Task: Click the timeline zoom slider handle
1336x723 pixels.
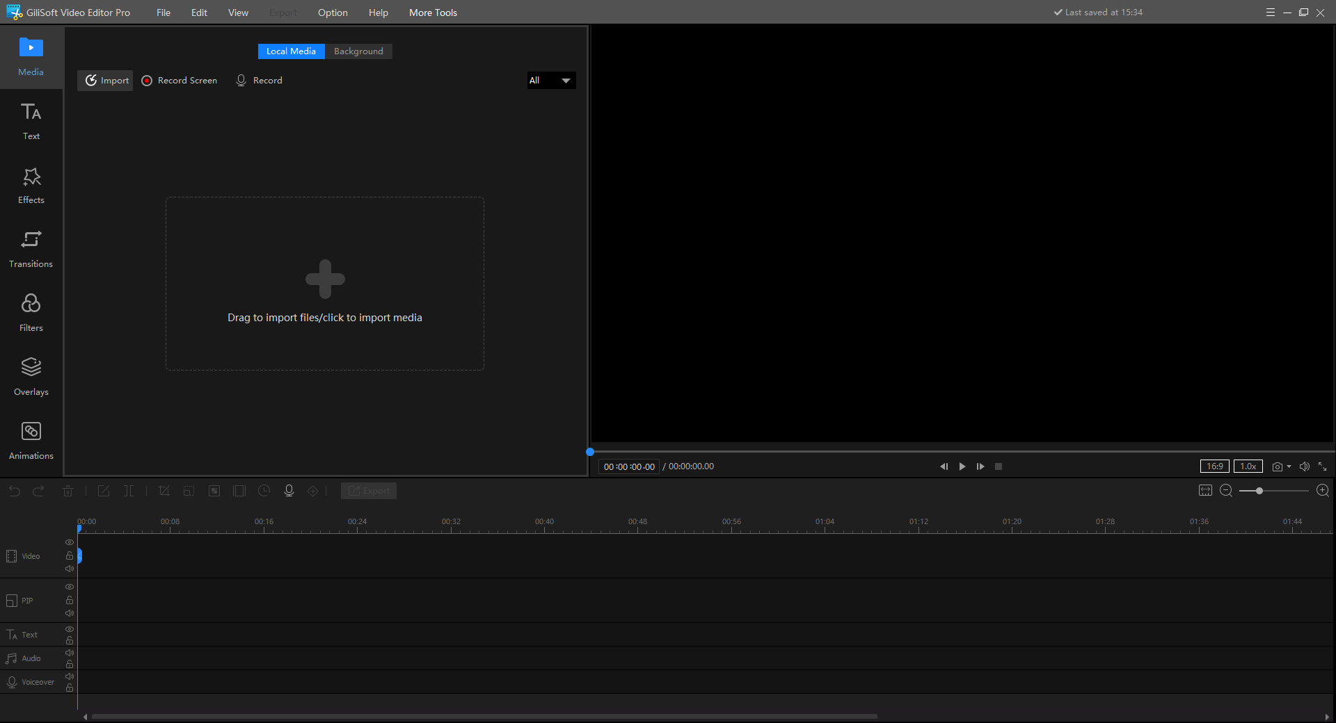Action: [1259, 491]
